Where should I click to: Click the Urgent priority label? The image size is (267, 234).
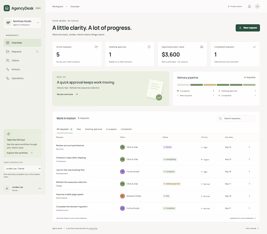coord(205,160)
